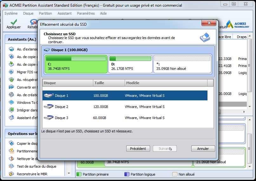Click As. de création icon

(11, 95)
